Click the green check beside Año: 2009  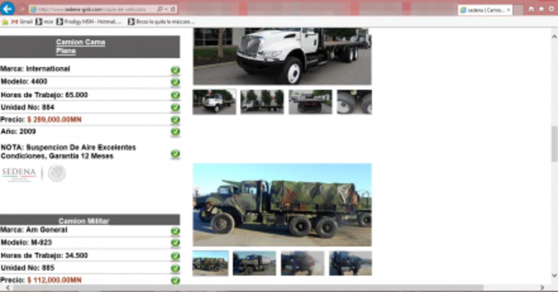click(x=175, y=132)
